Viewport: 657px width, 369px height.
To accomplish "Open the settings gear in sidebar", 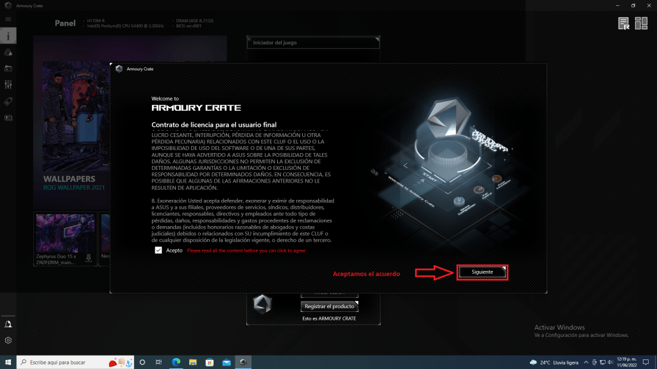I will (8, 341).
